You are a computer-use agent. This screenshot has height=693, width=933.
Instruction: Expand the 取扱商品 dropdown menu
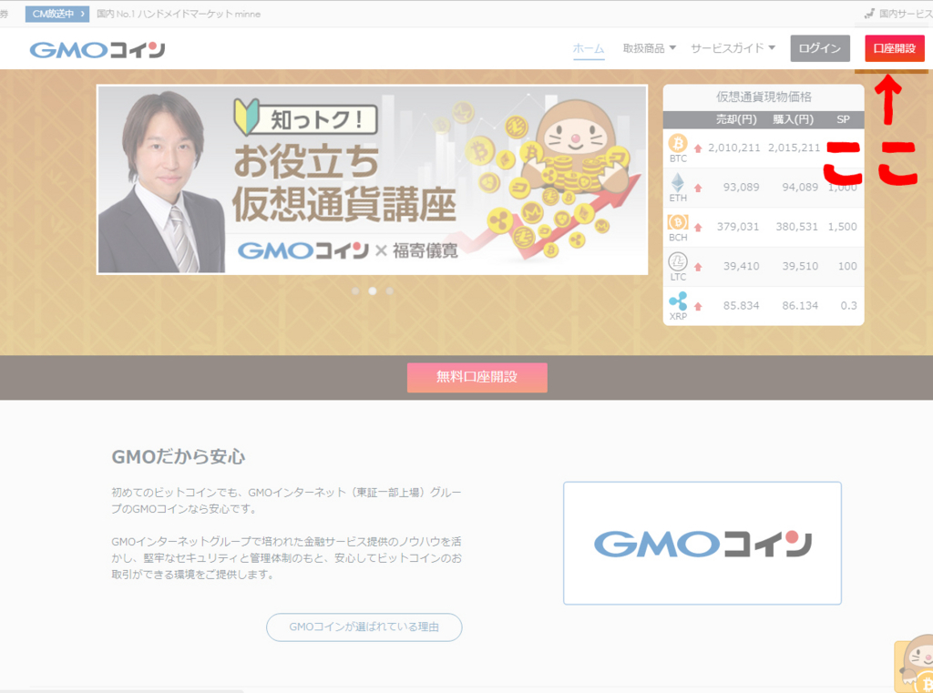[649, 48]
